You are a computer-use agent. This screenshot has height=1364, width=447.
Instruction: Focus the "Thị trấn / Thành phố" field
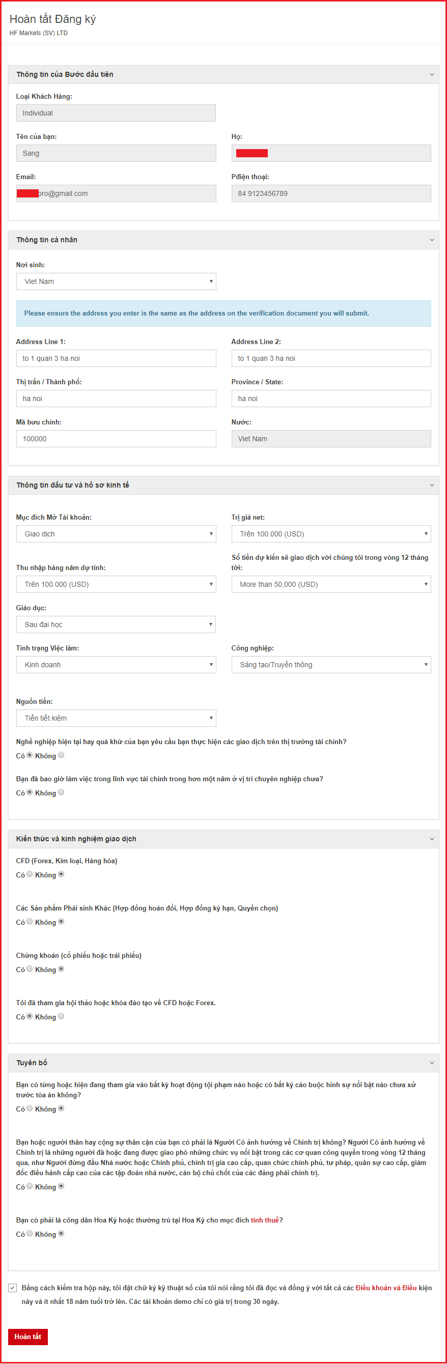[x=116, y=399]
